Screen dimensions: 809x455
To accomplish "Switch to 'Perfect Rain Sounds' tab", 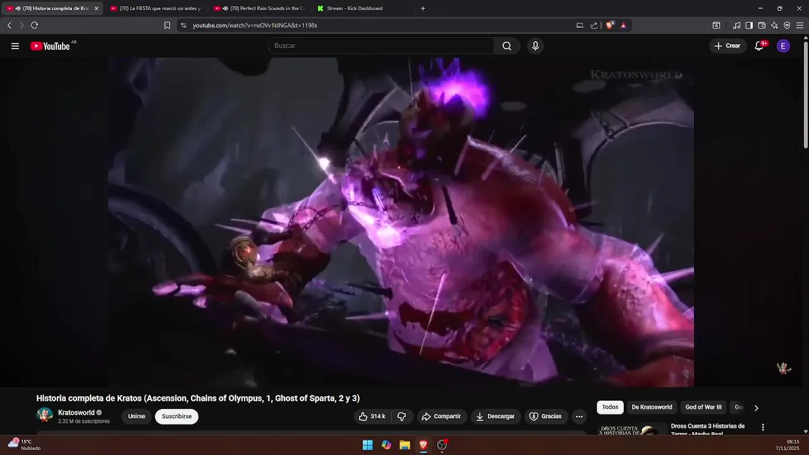I will [259, 8].
